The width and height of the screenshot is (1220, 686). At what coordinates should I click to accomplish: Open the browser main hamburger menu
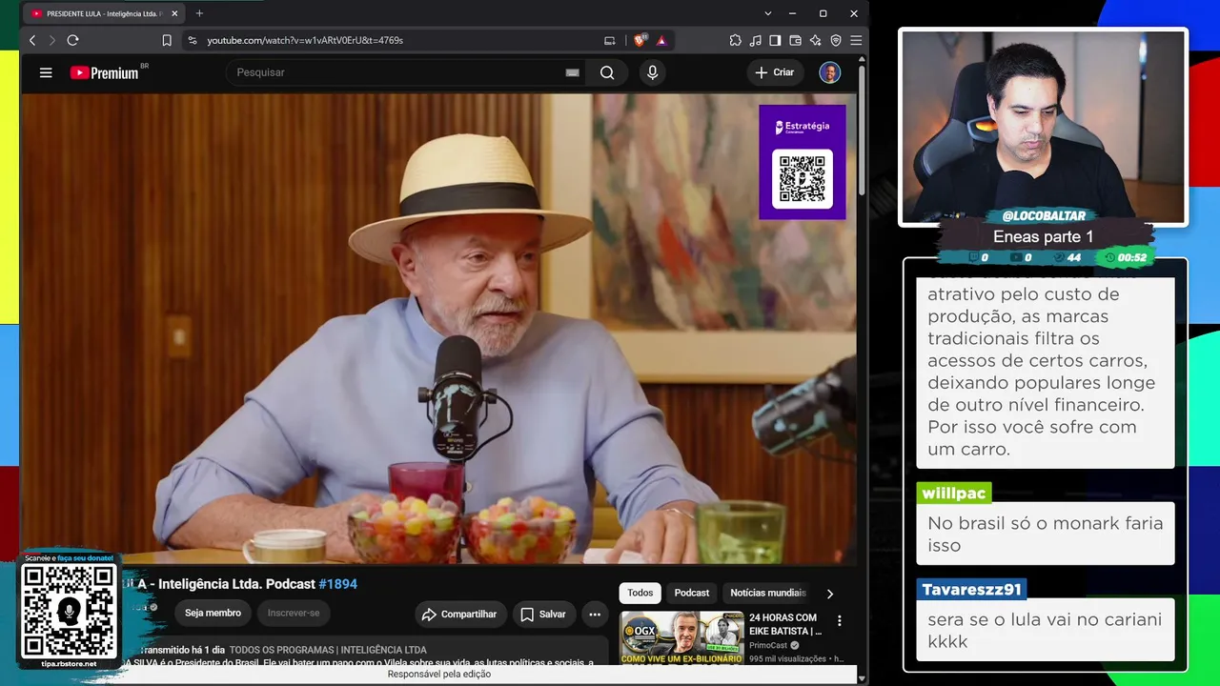[856, 40]
